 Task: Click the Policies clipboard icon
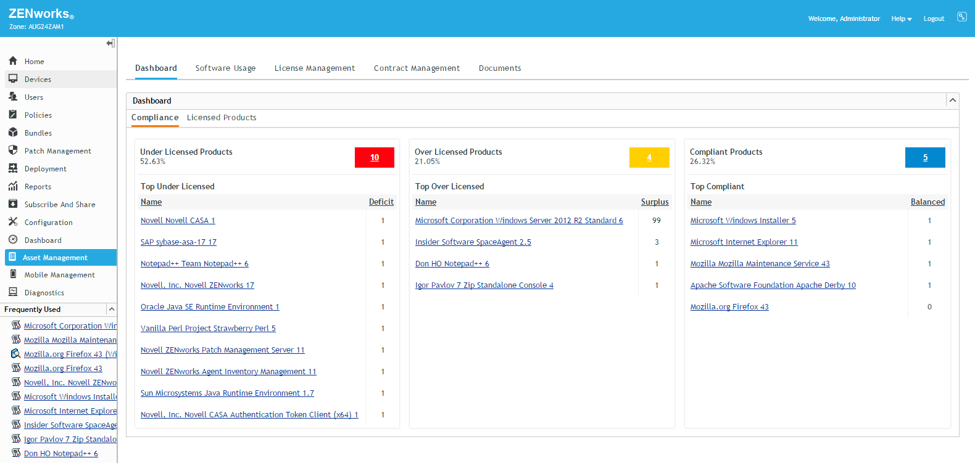coord(13,115)
